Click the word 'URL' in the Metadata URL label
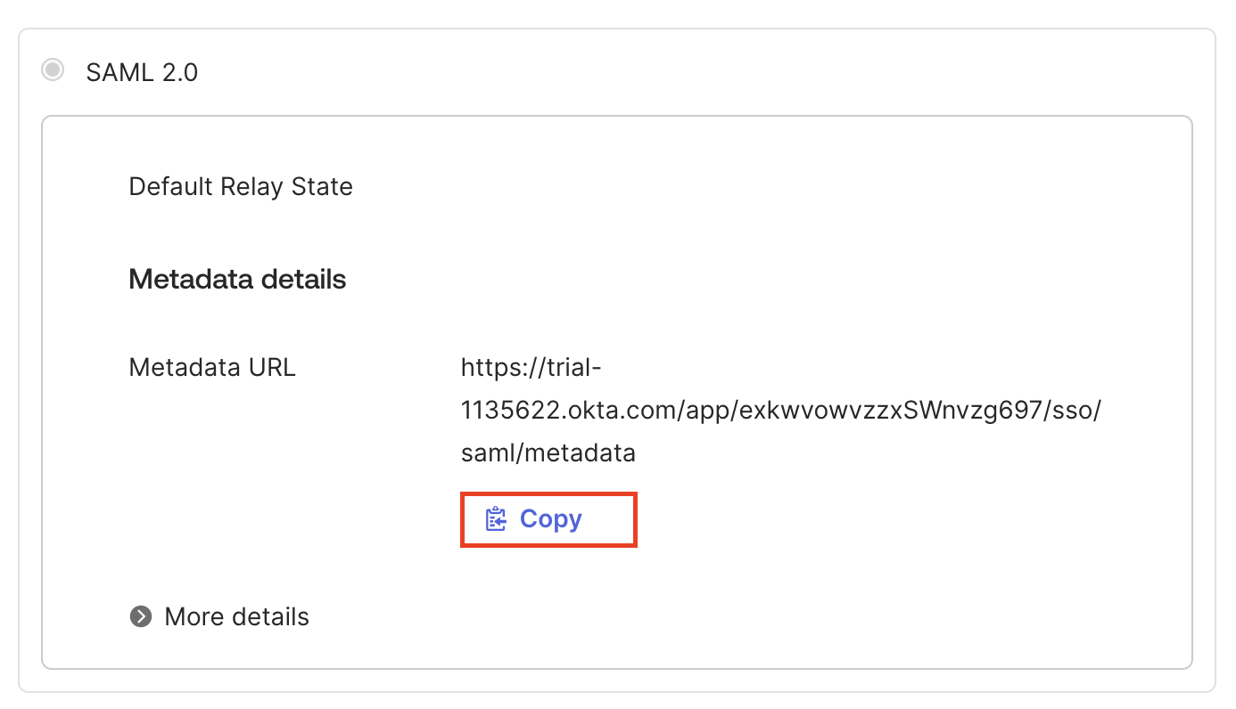Screen dimensions: 1236x709 click(x=272, y=367)
